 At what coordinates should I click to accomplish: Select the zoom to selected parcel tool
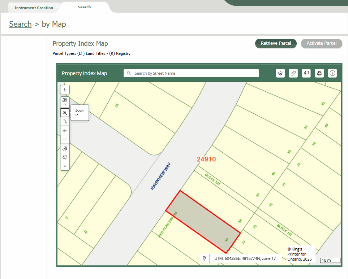pos(65,148)
